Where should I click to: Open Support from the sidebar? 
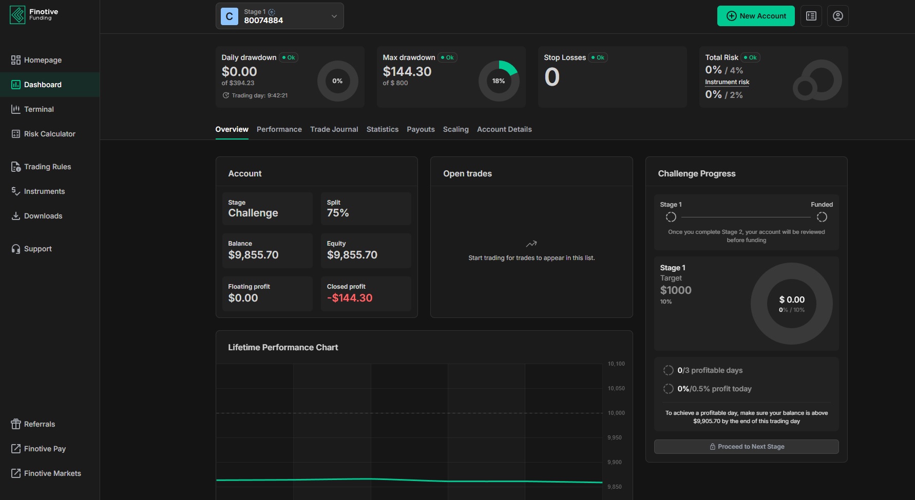(x=37, y=249)
